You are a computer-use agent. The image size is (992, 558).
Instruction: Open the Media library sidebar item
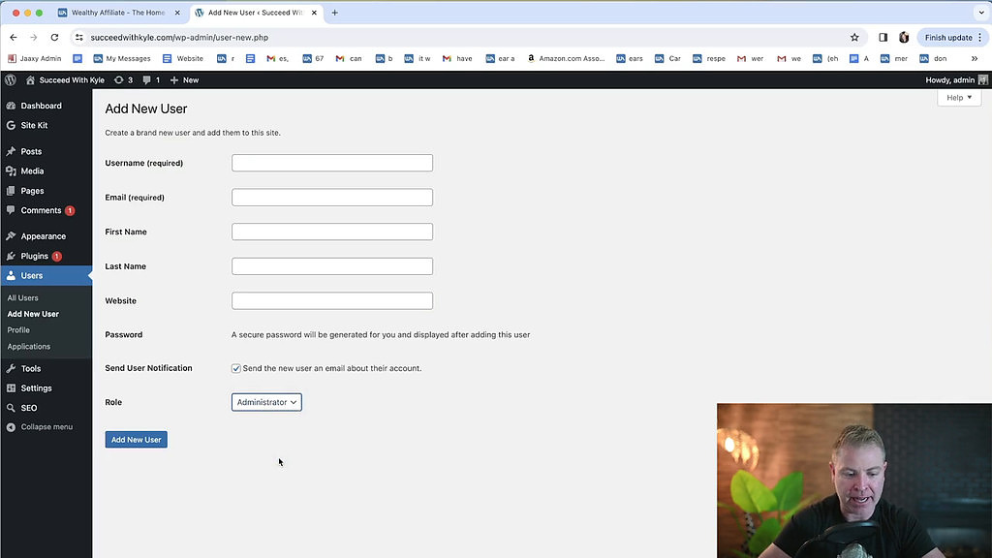tap(33, 170)
